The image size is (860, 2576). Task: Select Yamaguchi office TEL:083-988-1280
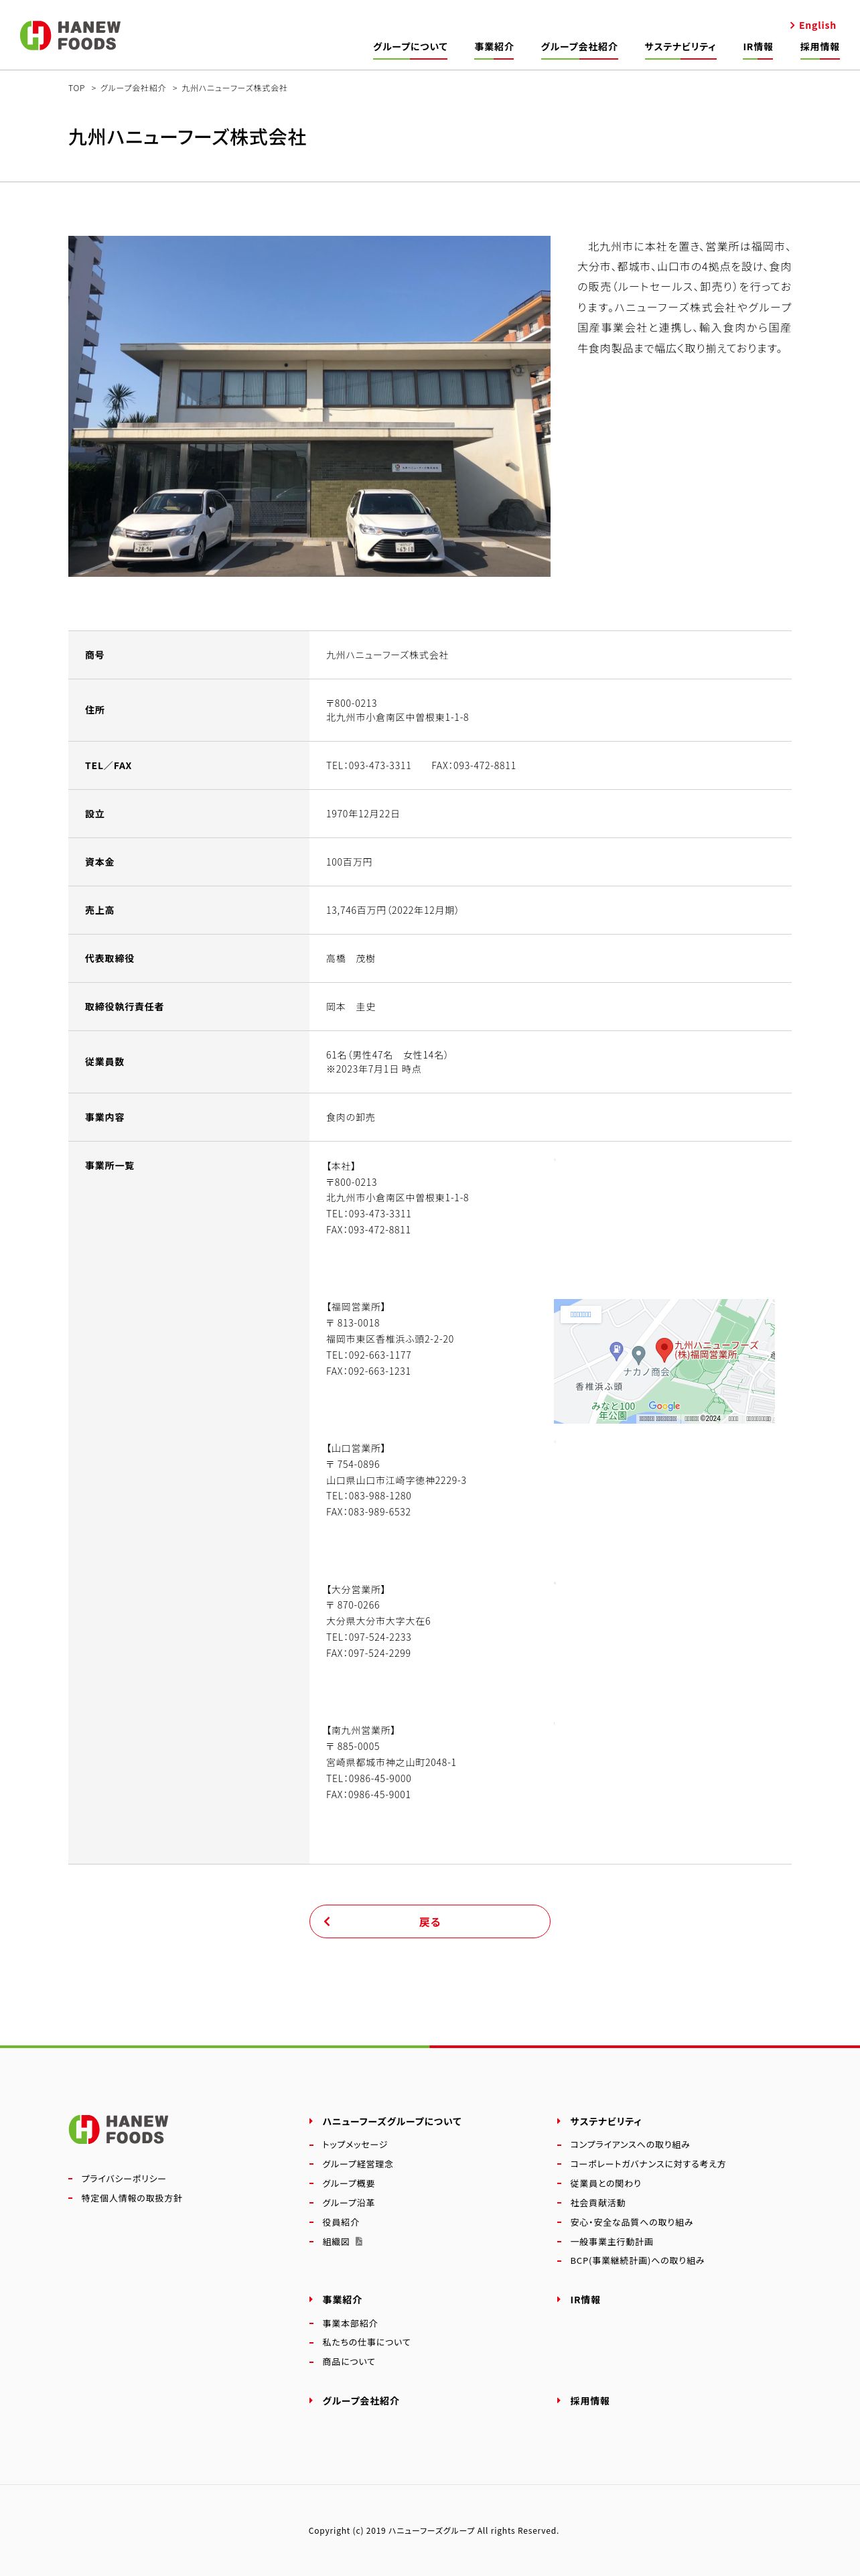tap(368, 1496)
